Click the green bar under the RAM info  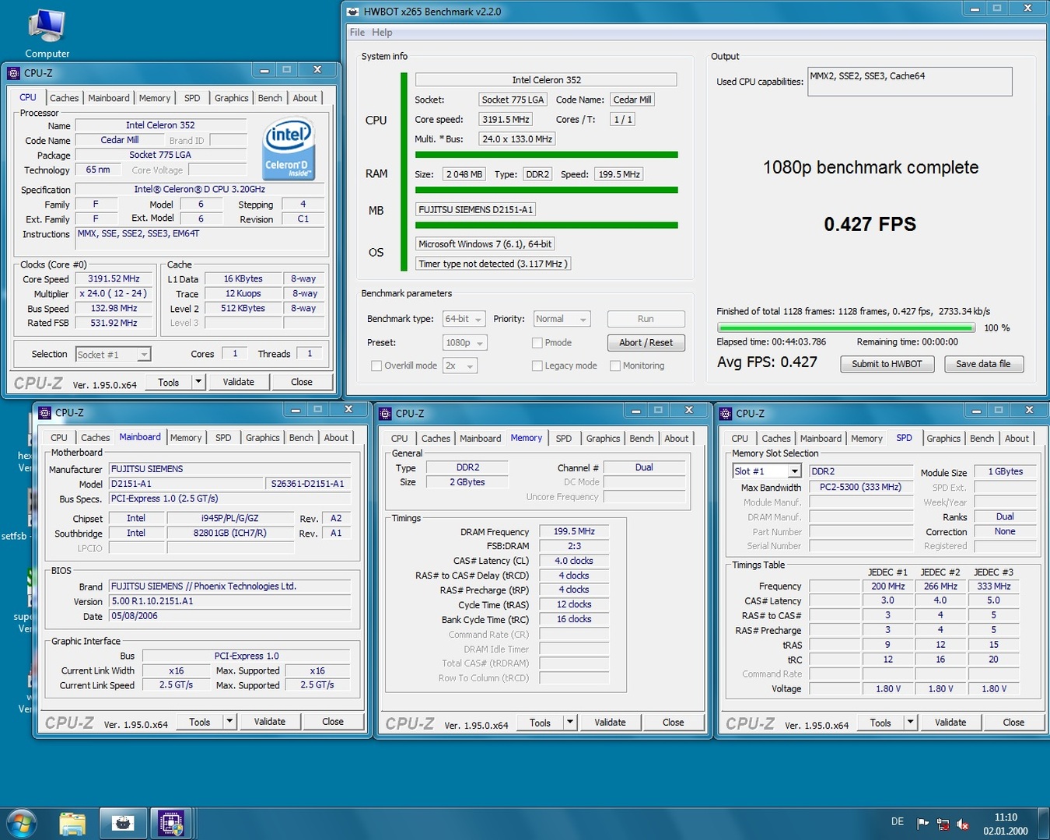click(546, 190)
